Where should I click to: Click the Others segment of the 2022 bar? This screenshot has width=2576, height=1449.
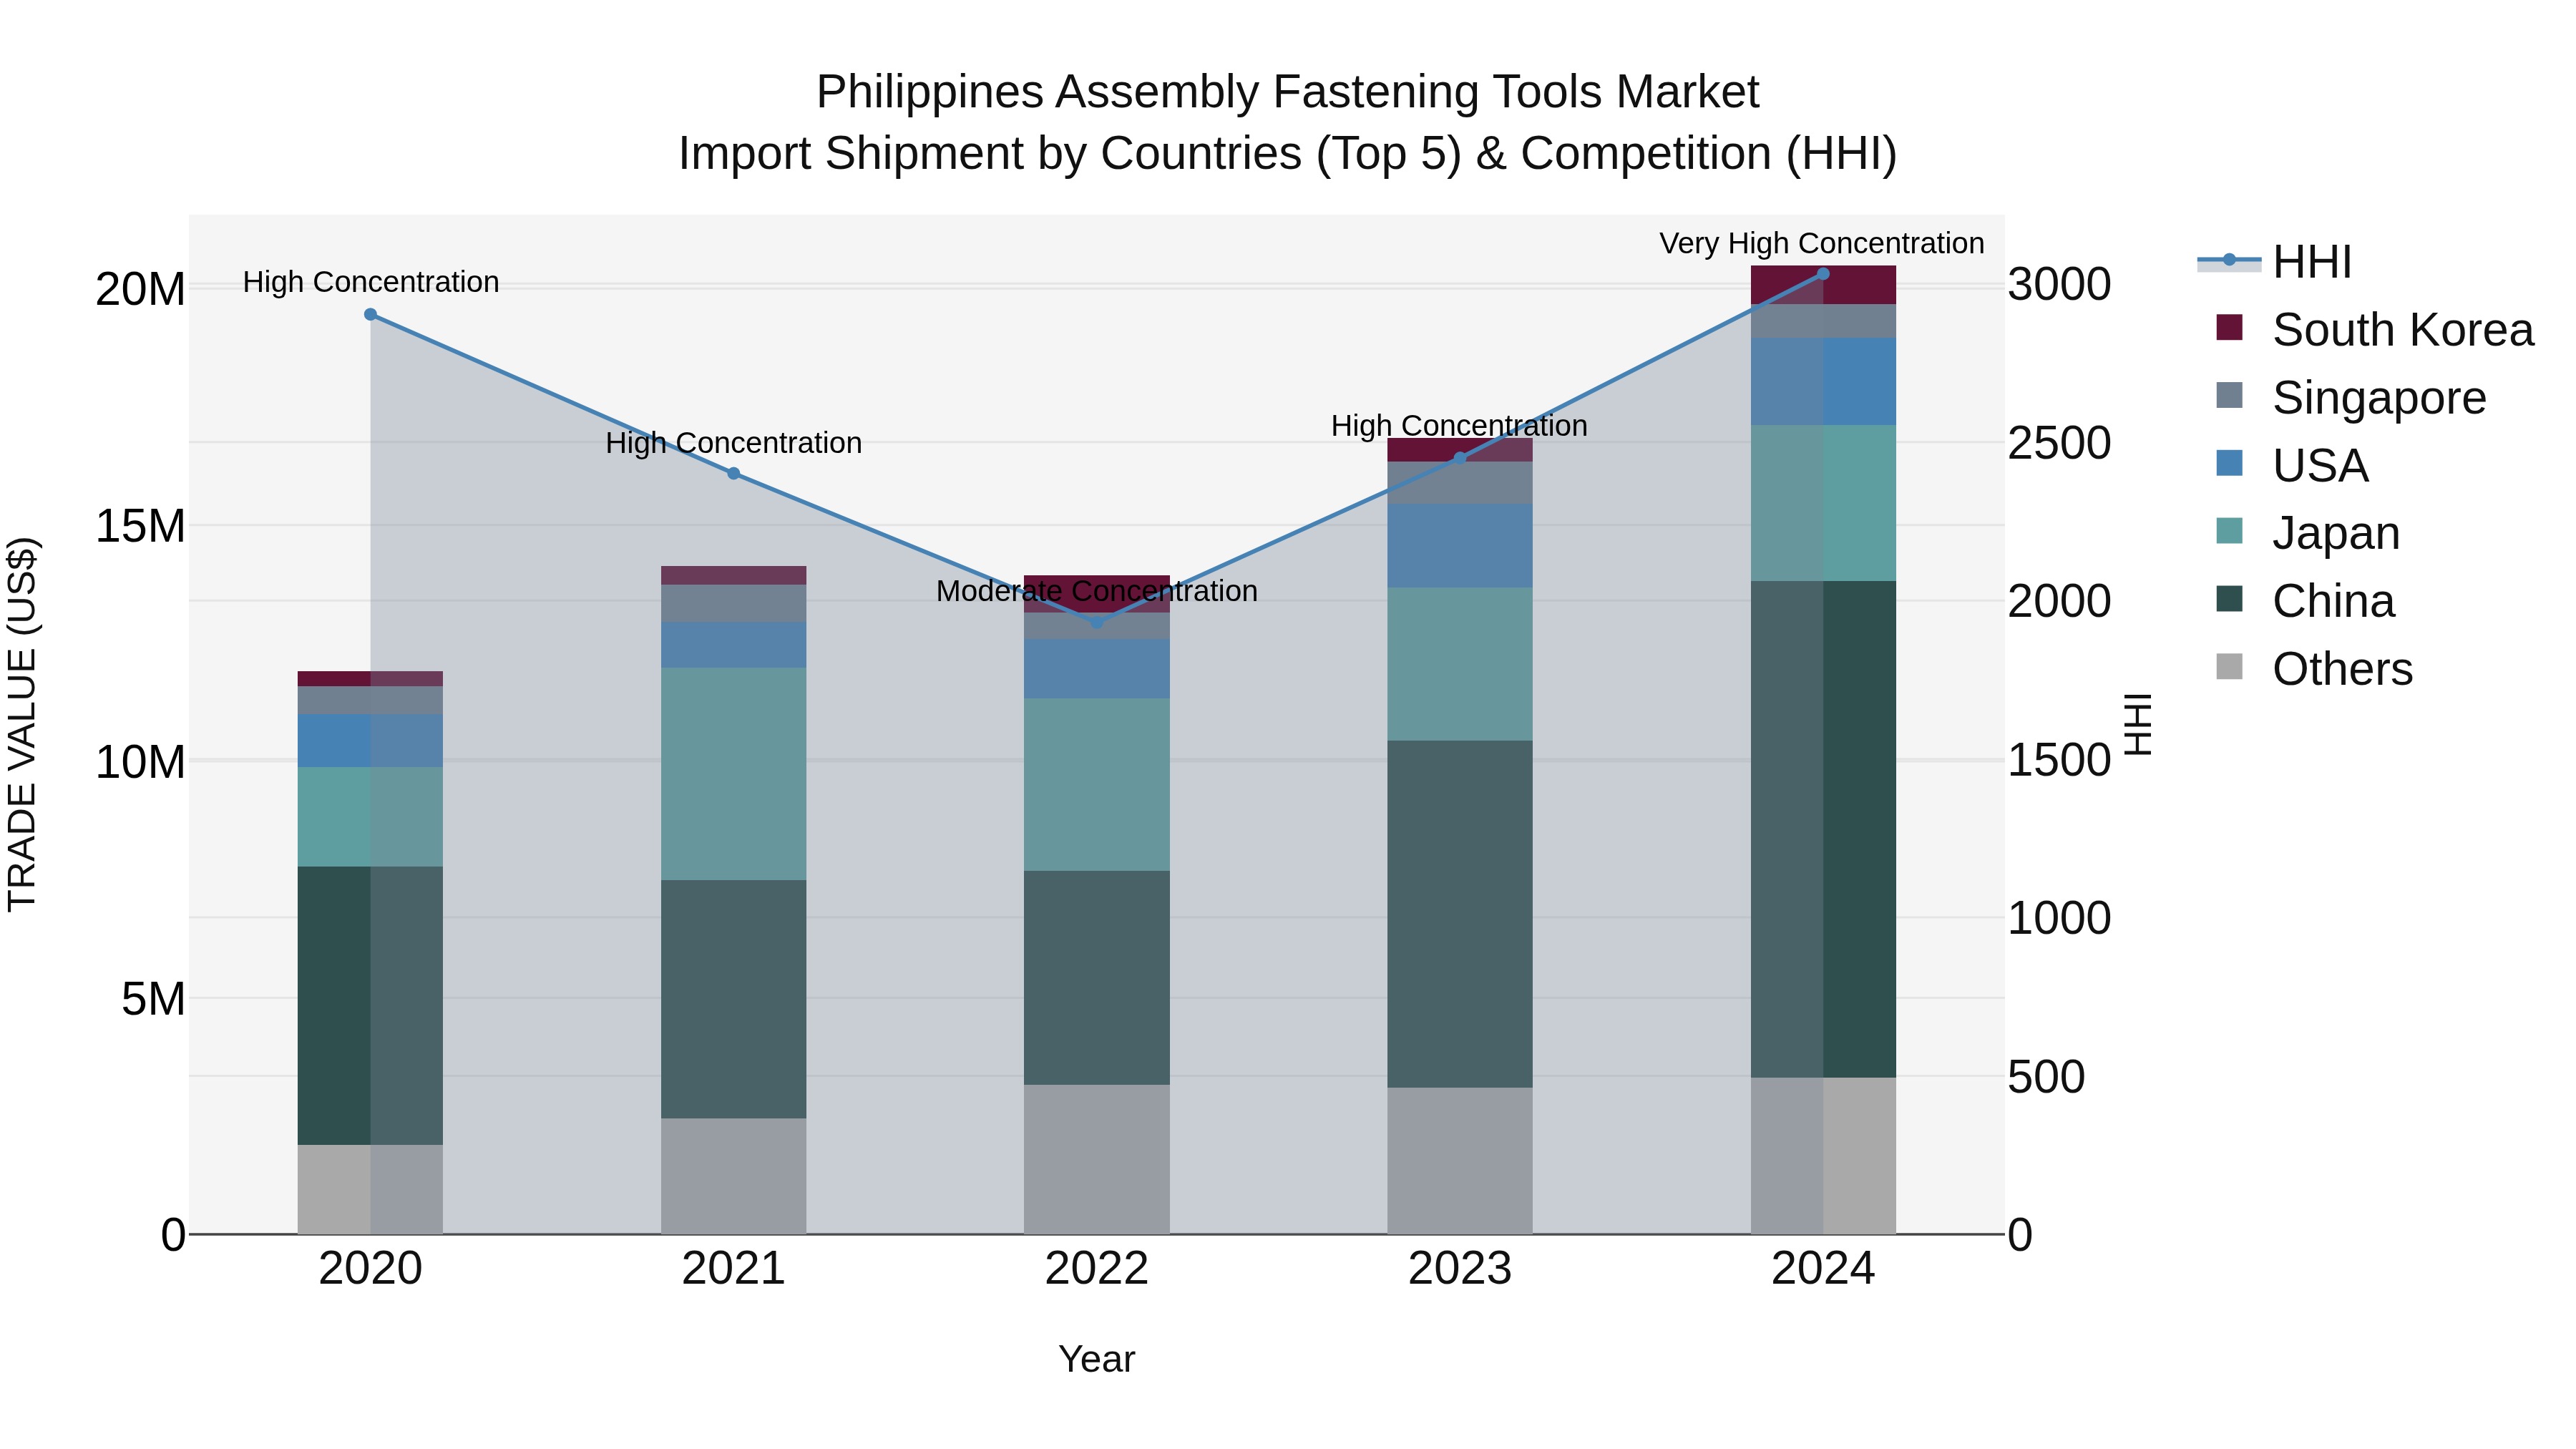(1096, 1159)
